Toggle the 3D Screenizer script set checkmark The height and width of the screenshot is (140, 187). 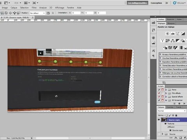click(159, 100)
